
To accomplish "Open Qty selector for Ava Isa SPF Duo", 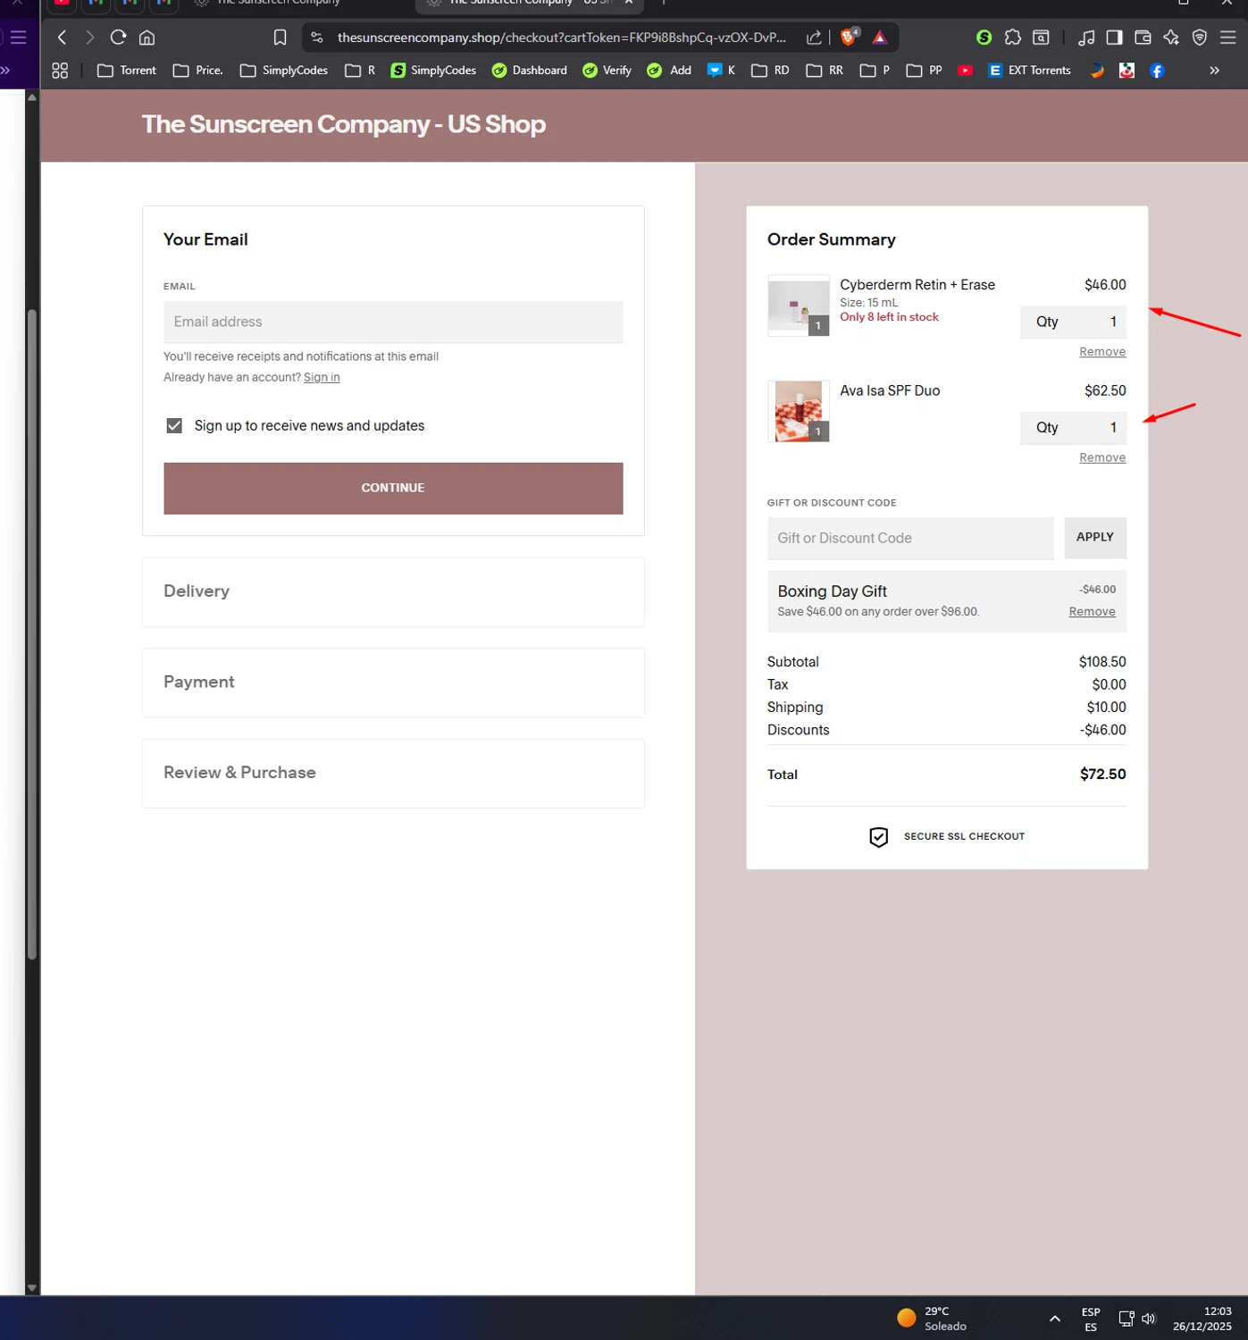I will (1073, 428).
